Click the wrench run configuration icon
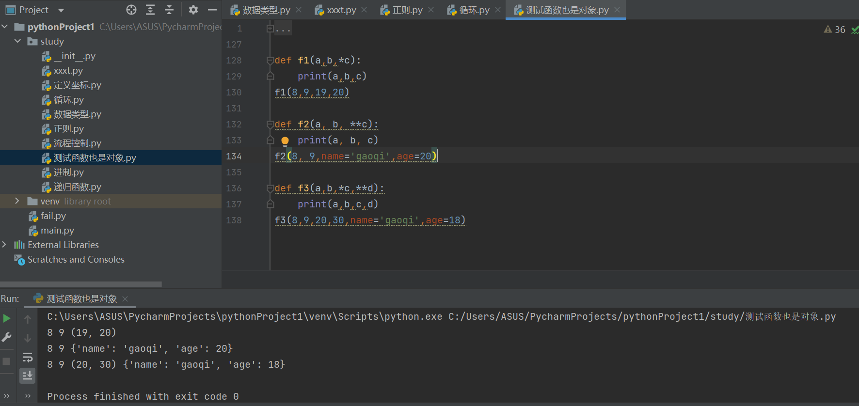Viewport: 859px width, 406px height. click(x=7, y=337)
